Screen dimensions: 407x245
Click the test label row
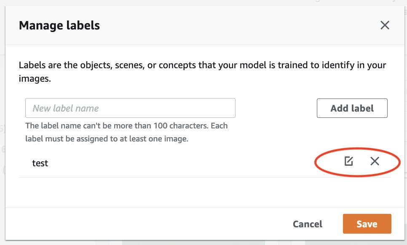(169, 163)
